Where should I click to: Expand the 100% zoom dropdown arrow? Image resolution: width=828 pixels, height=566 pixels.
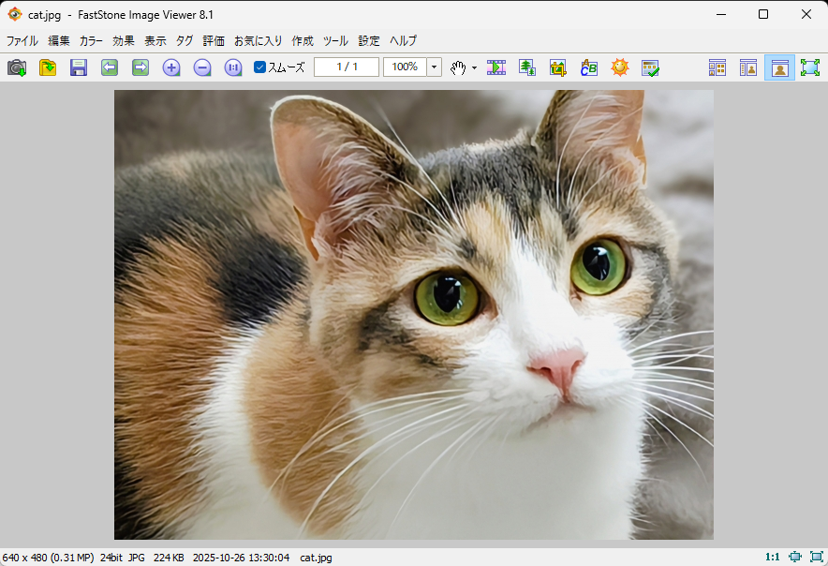pos(435,67)
